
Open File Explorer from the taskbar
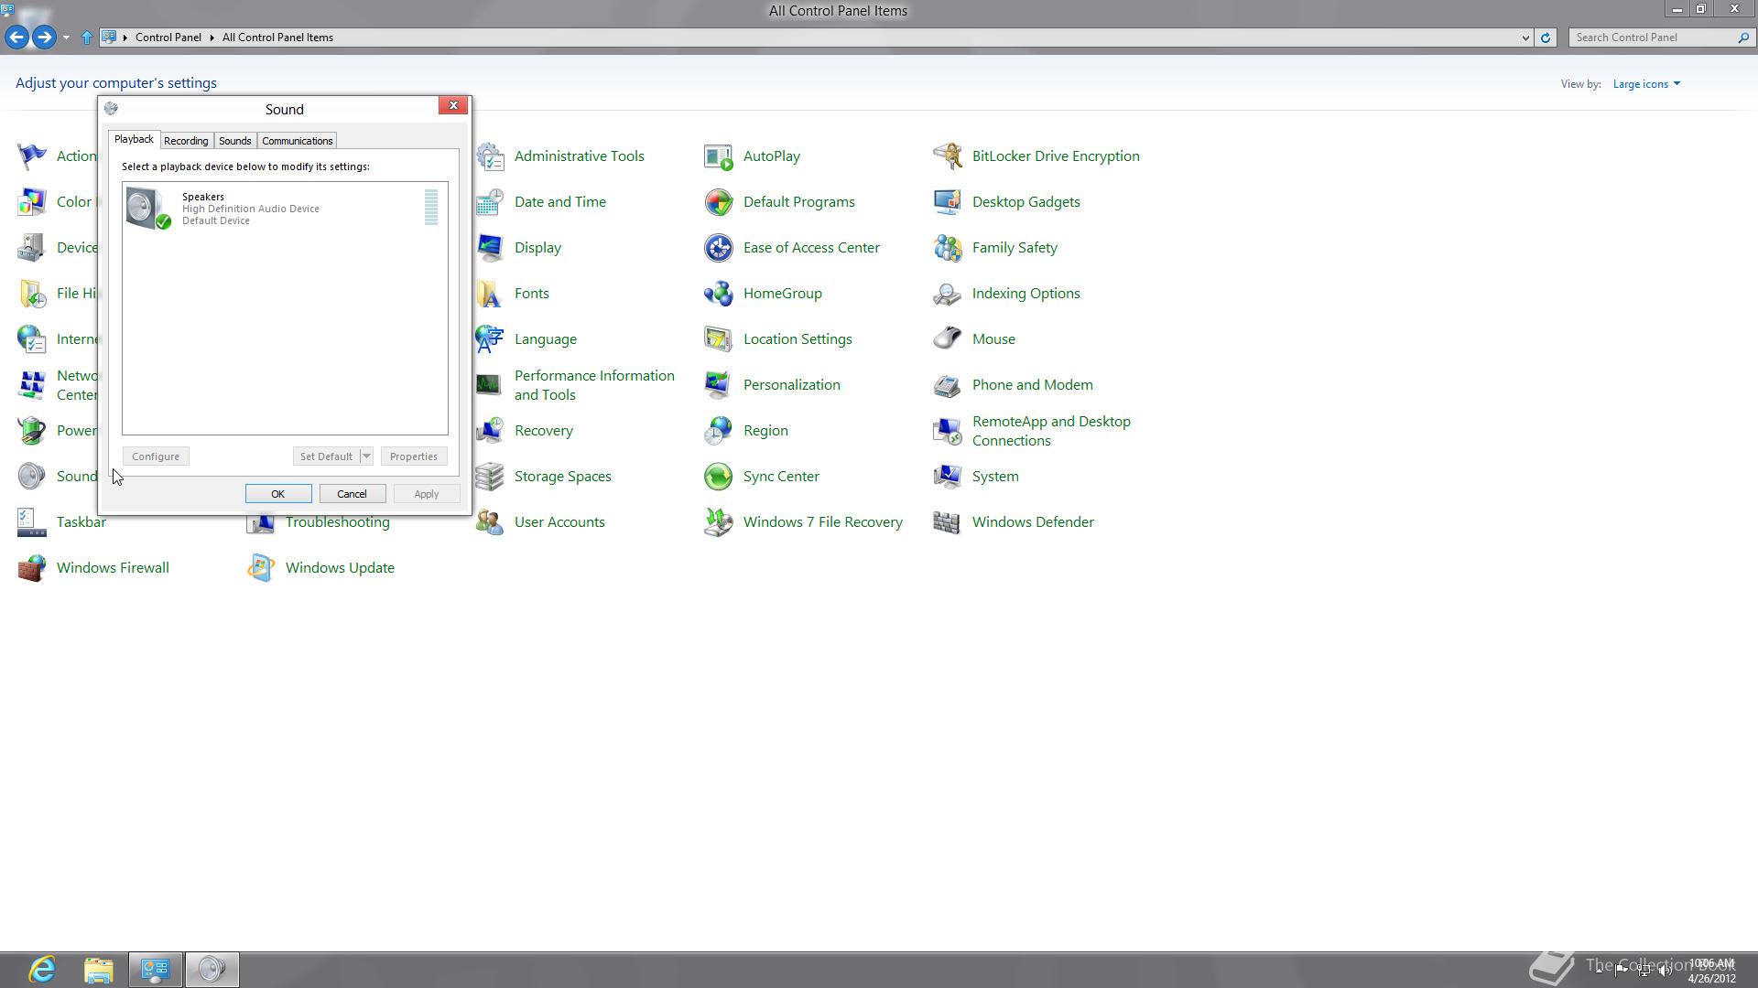tap(99, 970)
